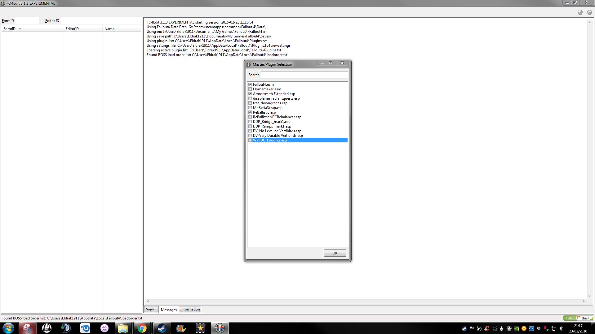Click the horizontal scroll right arrow

click(584, 301)
